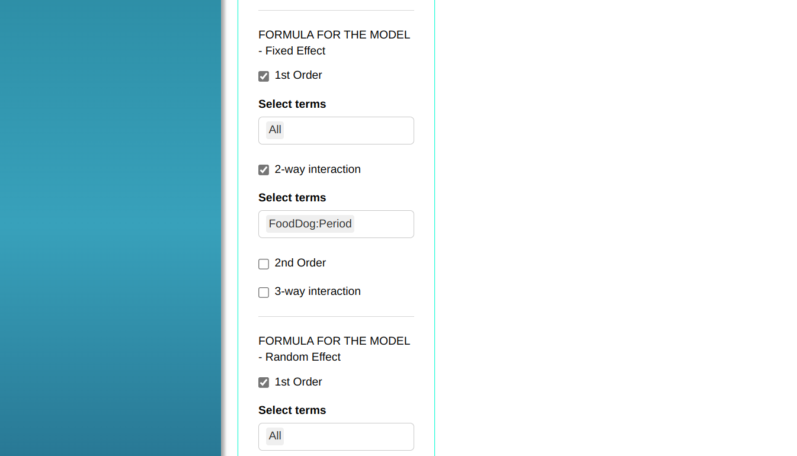Click 1st Order label text under Fixed Effect

[298, 75]
